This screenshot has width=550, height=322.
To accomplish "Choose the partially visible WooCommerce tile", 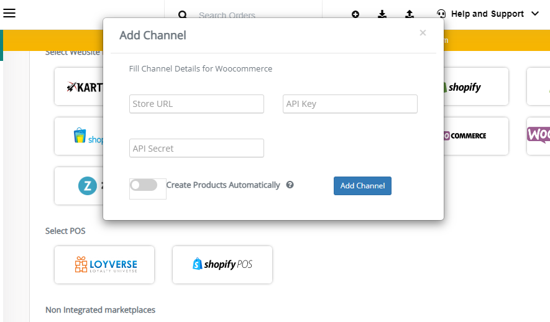I will pos(538,136).
